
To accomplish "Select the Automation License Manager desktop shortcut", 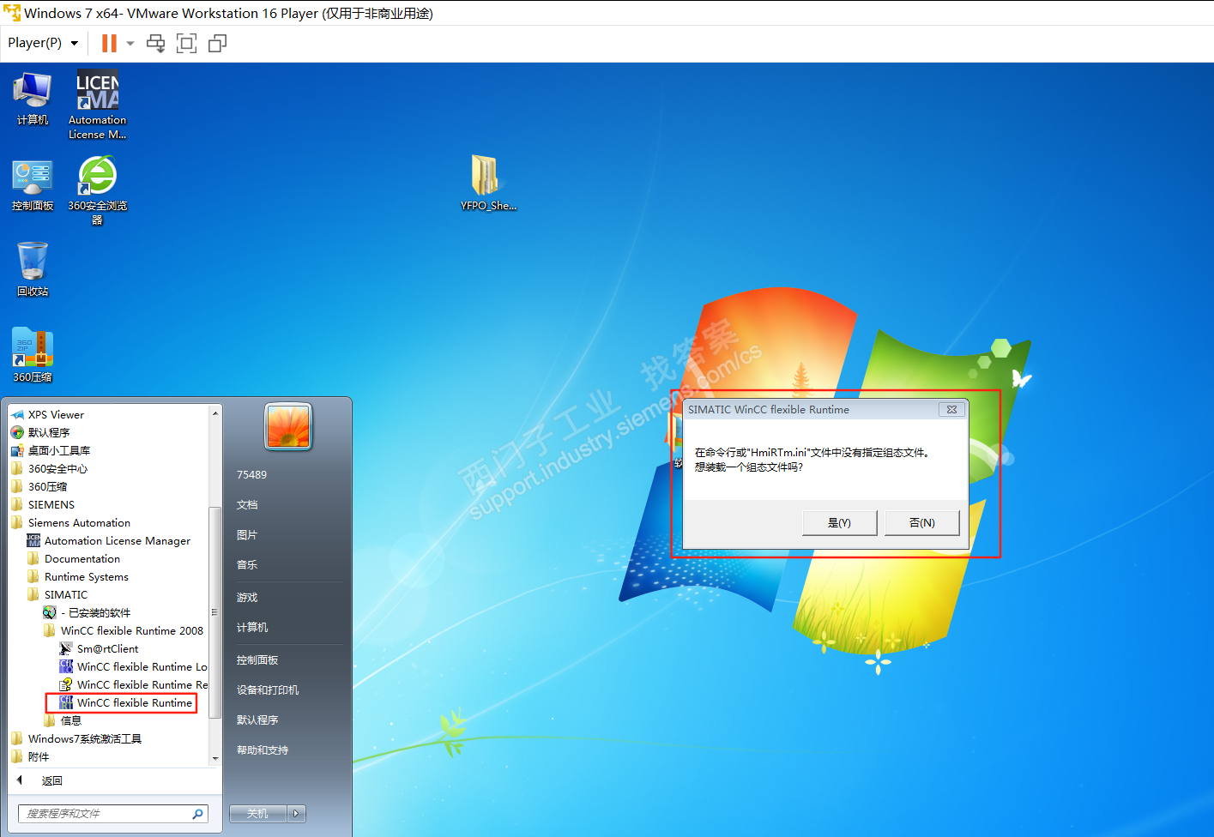I will click(x=97, y=105).
